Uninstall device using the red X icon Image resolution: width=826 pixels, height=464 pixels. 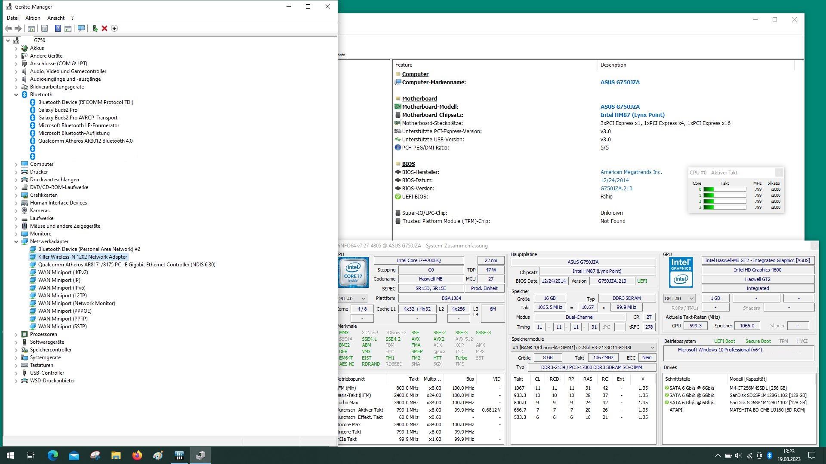[105, 28]
